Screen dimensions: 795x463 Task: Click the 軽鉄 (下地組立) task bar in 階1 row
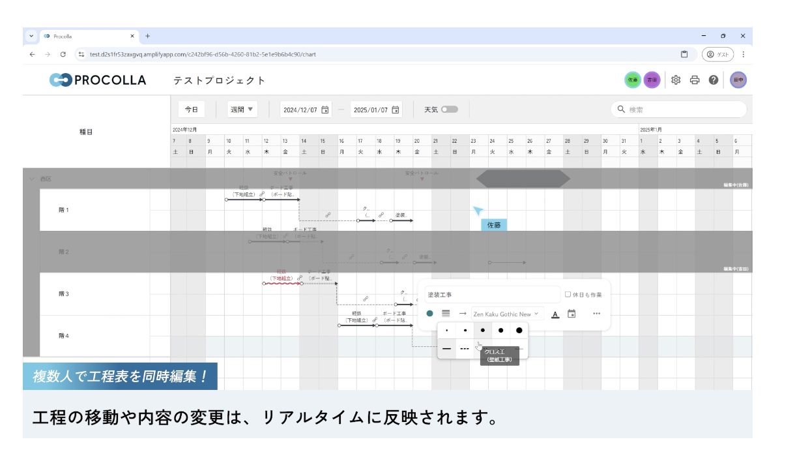(244, 200)
